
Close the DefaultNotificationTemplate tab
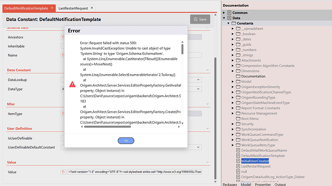[52, 8]
